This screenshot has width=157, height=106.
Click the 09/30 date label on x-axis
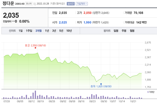coord(104,101)
